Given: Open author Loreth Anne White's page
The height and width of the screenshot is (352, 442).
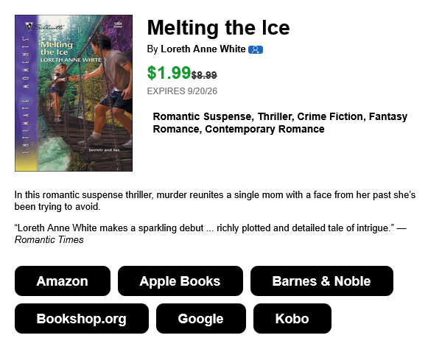Looking at the screenshot, I should tap(203, 49).
